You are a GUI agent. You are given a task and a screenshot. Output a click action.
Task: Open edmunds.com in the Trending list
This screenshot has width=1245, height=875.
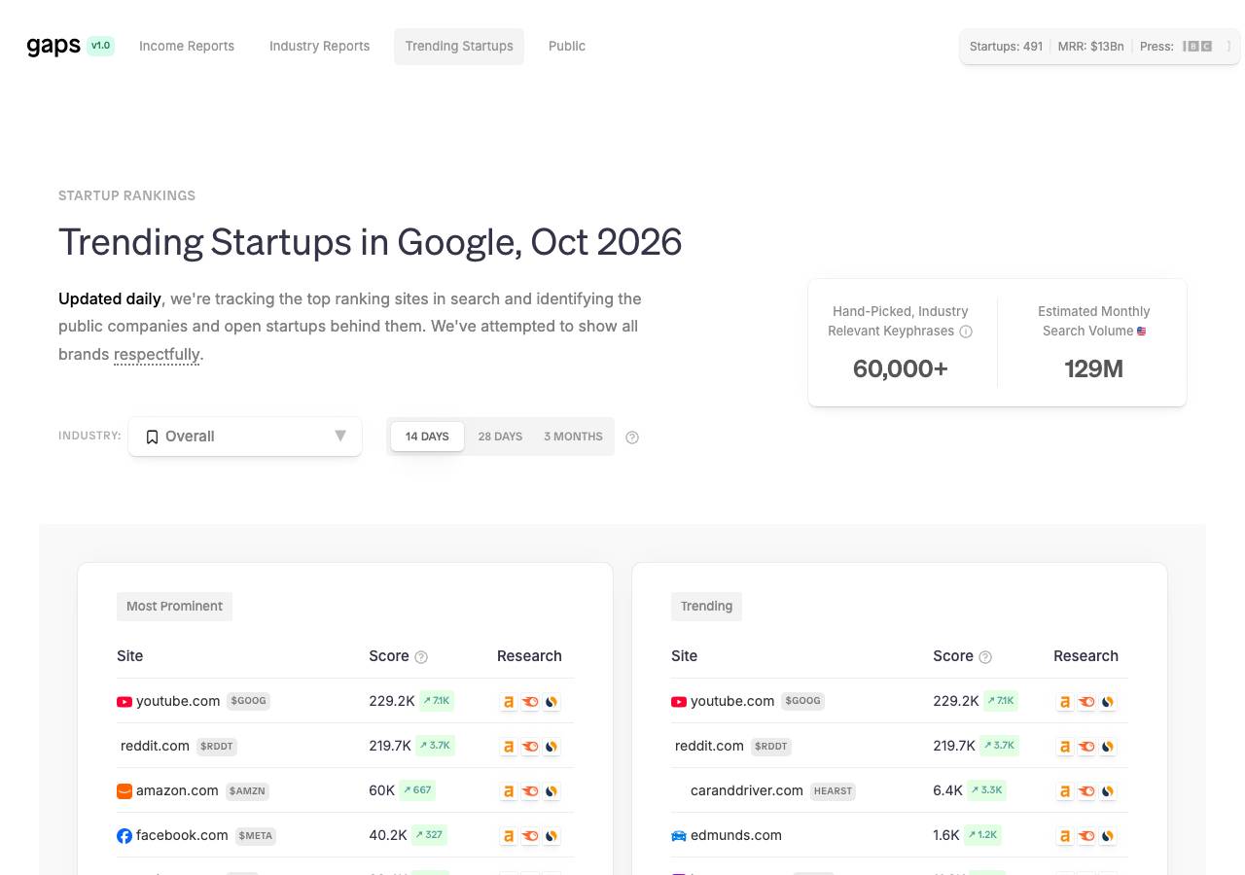736,835
